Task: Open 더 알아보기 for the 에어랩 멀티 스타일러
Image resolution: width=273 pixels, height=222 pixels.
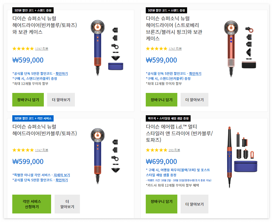Action: tap(194, 204)
